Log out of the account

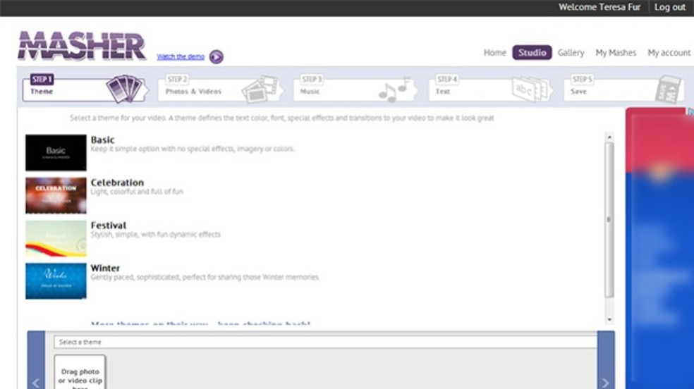coord(669,7)
